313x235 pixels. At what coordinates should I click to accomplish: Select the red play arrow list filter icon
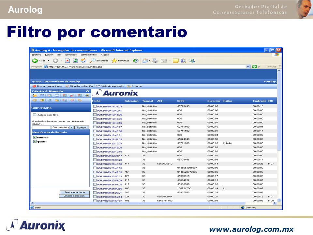tap(64, 100)
